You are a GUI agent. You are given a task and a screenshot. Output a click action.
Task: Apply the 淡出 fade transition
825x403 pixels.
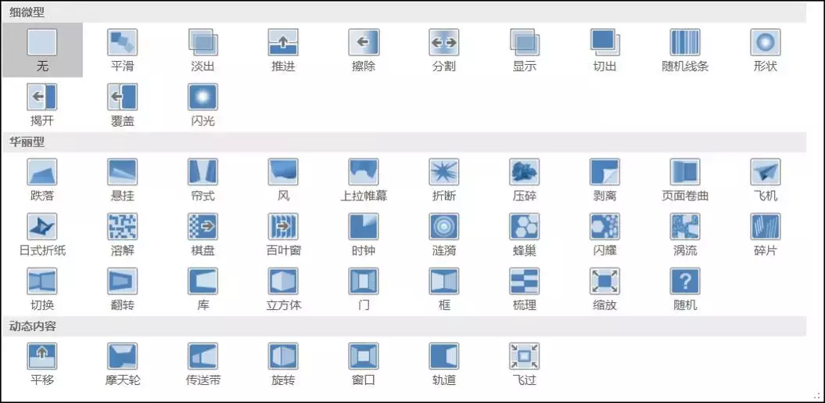[x=203, y=50]
